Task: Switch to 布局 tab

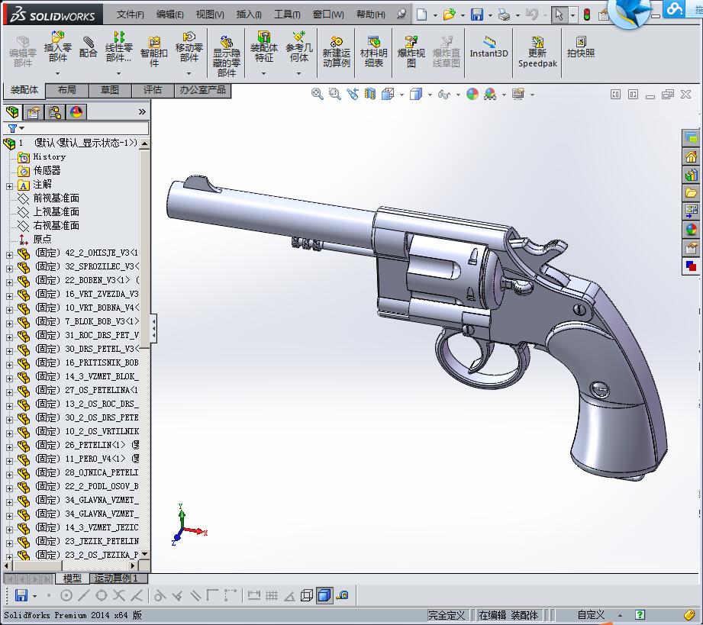Action: pos(67,90)
